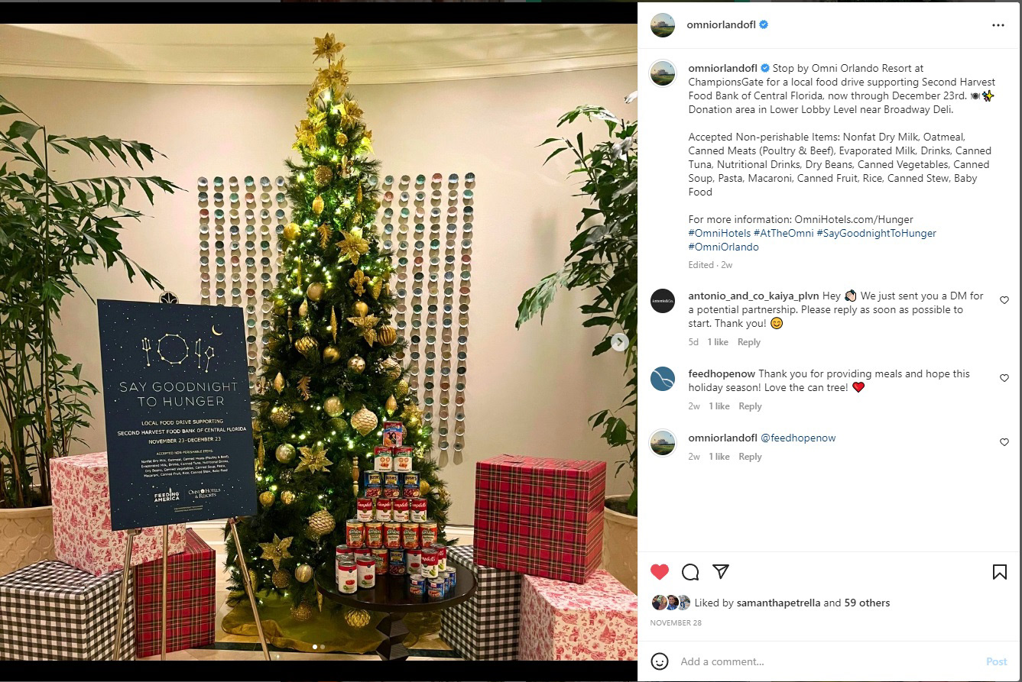Open the omniorlandofl header profile picture

[x=663, y=25]
